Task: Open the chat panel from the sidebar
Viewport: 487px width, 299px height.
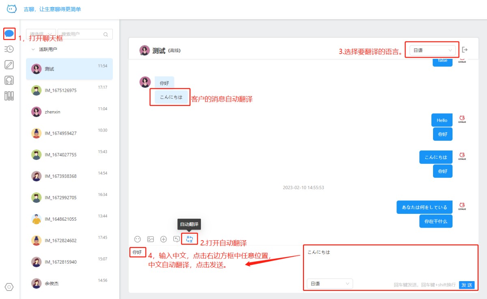Action: coord(9,33)
